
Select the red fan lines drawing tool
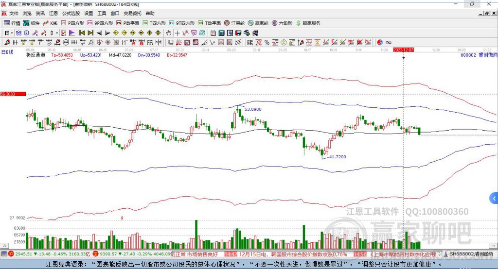click(x=178, y=42)
